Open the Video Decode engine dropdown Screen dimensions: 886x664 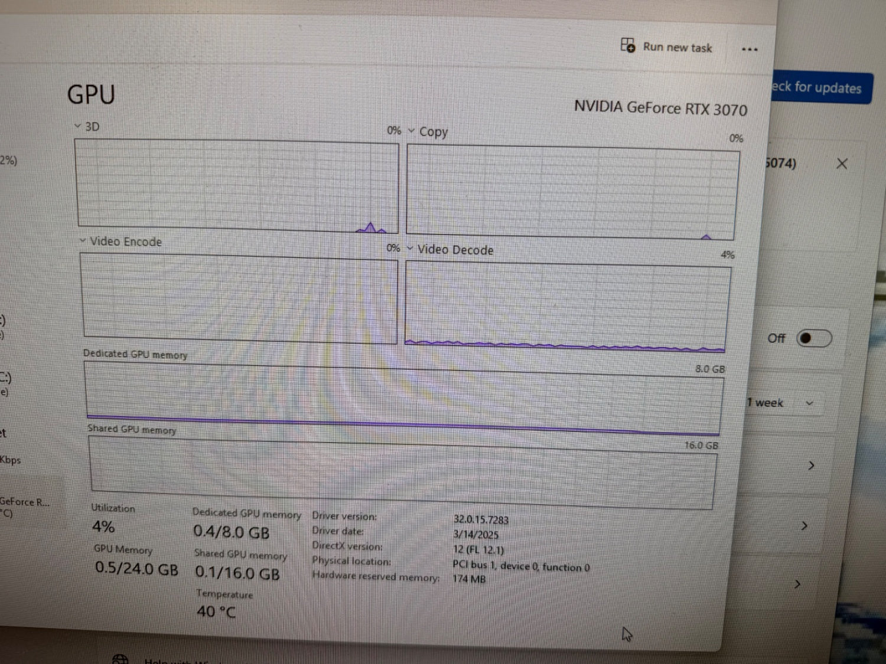(450, 250)
